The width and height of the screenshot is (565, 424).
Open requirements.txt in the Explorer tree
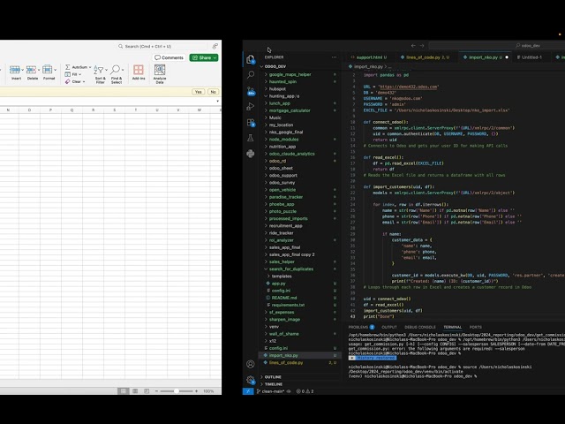point(300,305)
